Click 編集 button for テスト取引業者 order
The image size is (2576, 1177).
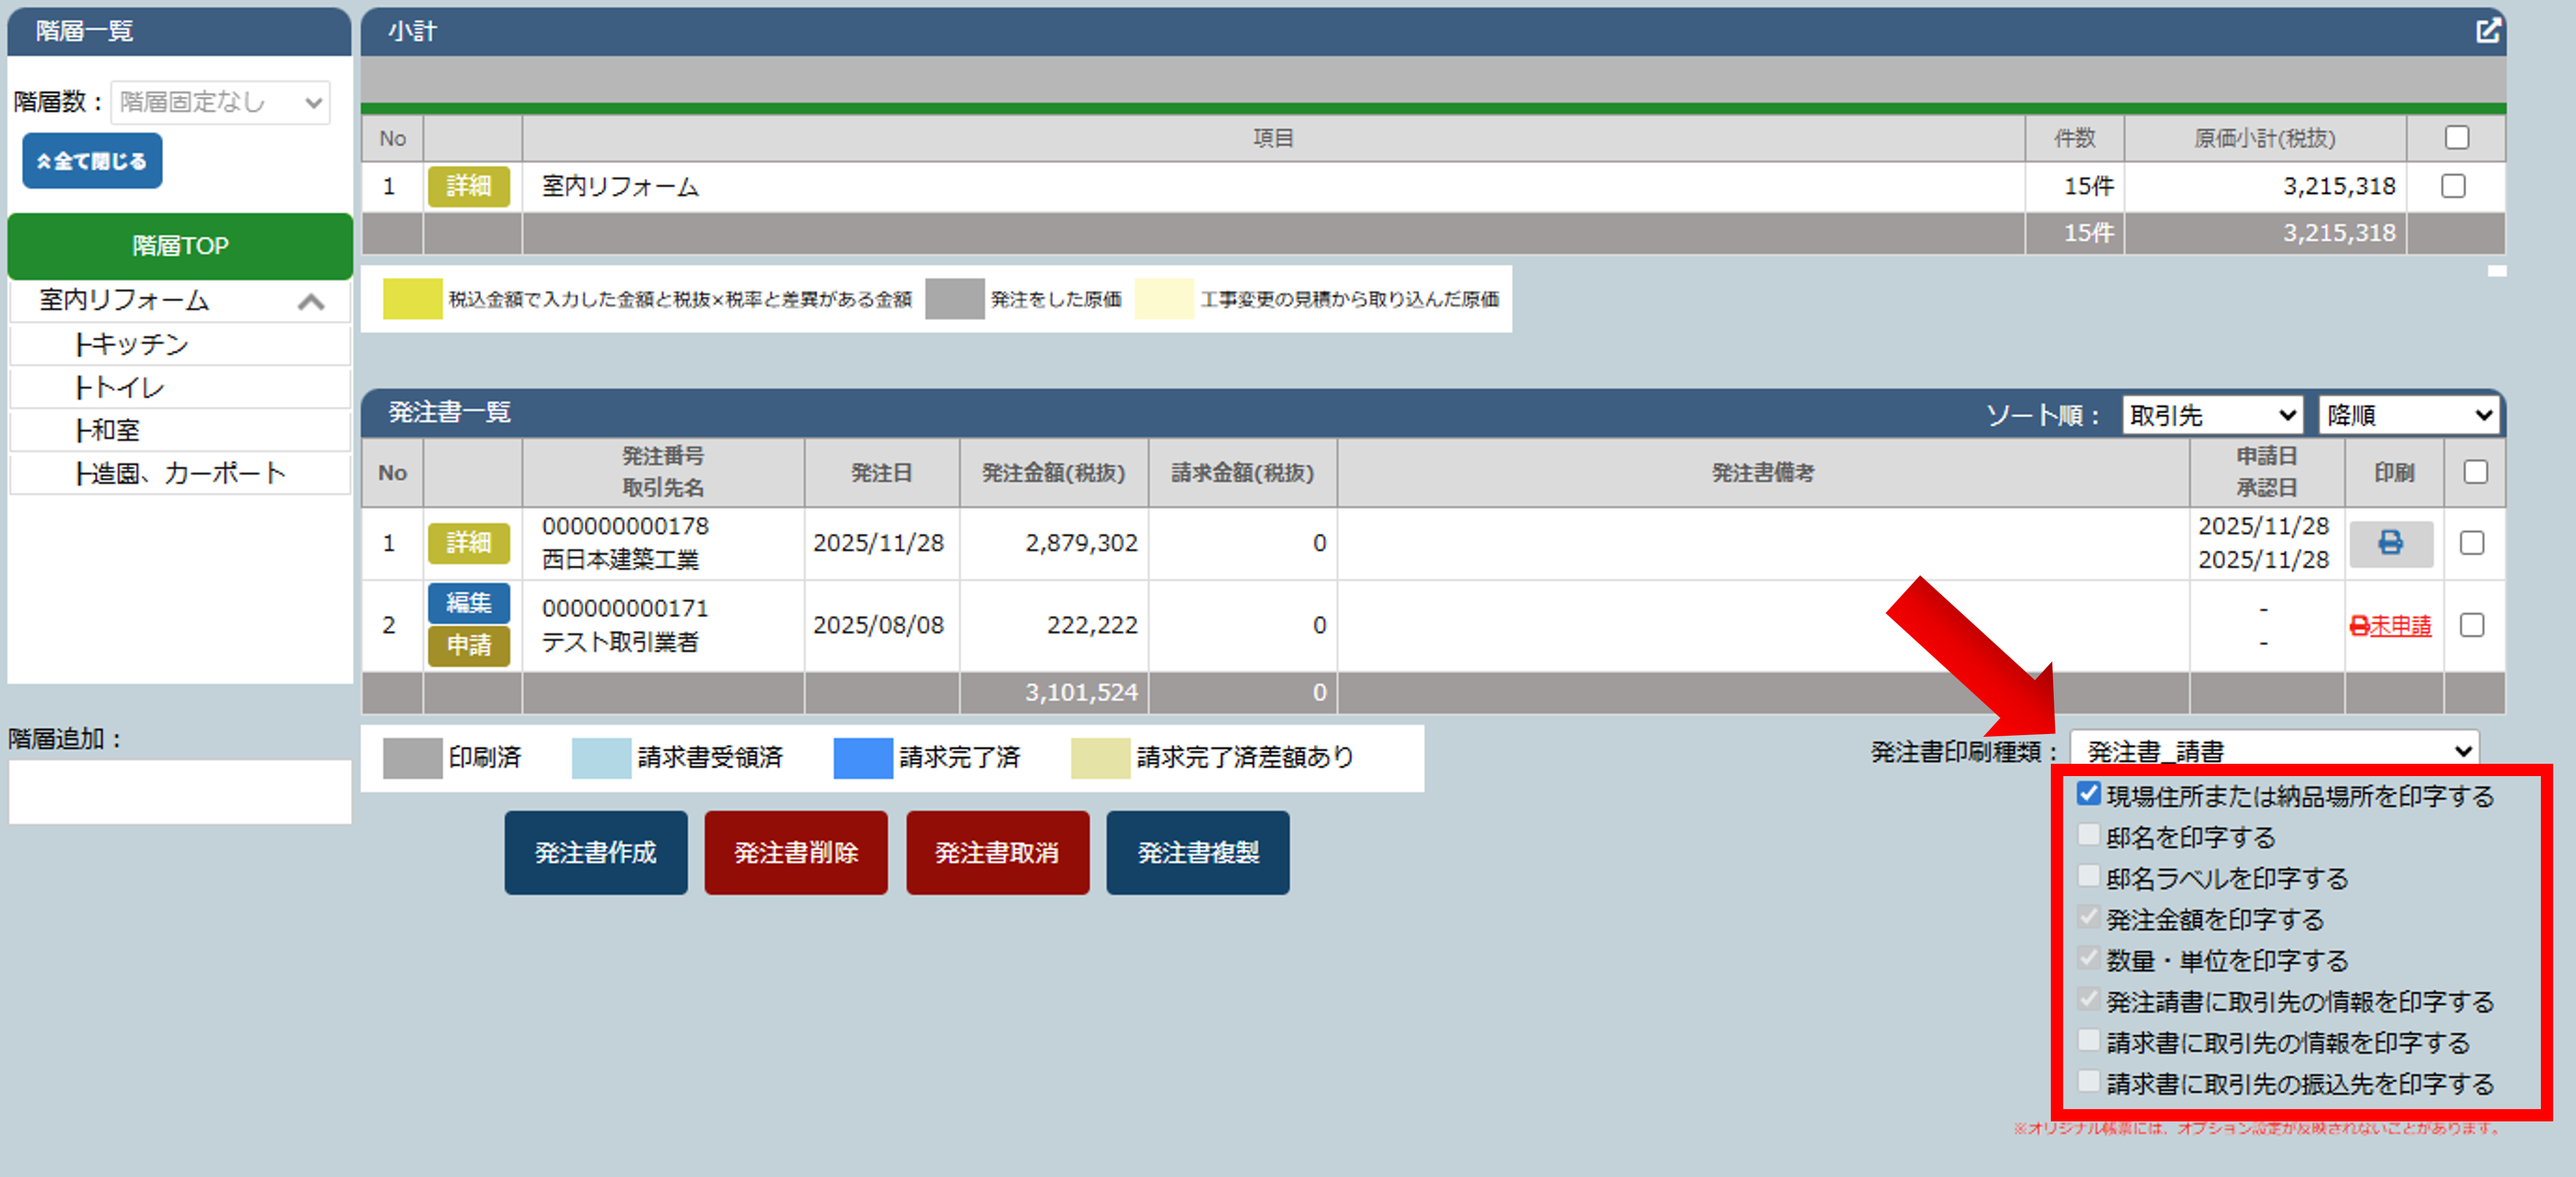pos(468,603)
